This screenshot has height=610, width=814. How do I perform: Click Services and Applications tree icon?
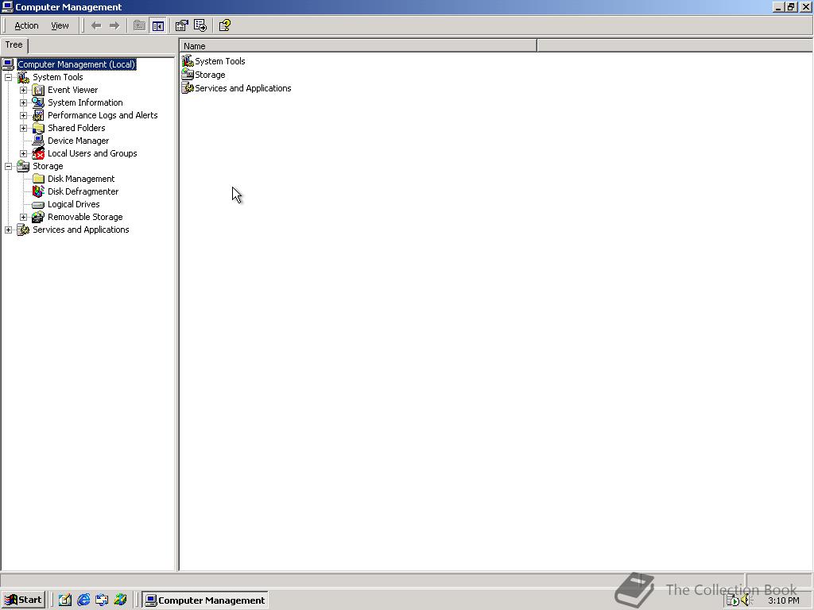click(23, 230)
